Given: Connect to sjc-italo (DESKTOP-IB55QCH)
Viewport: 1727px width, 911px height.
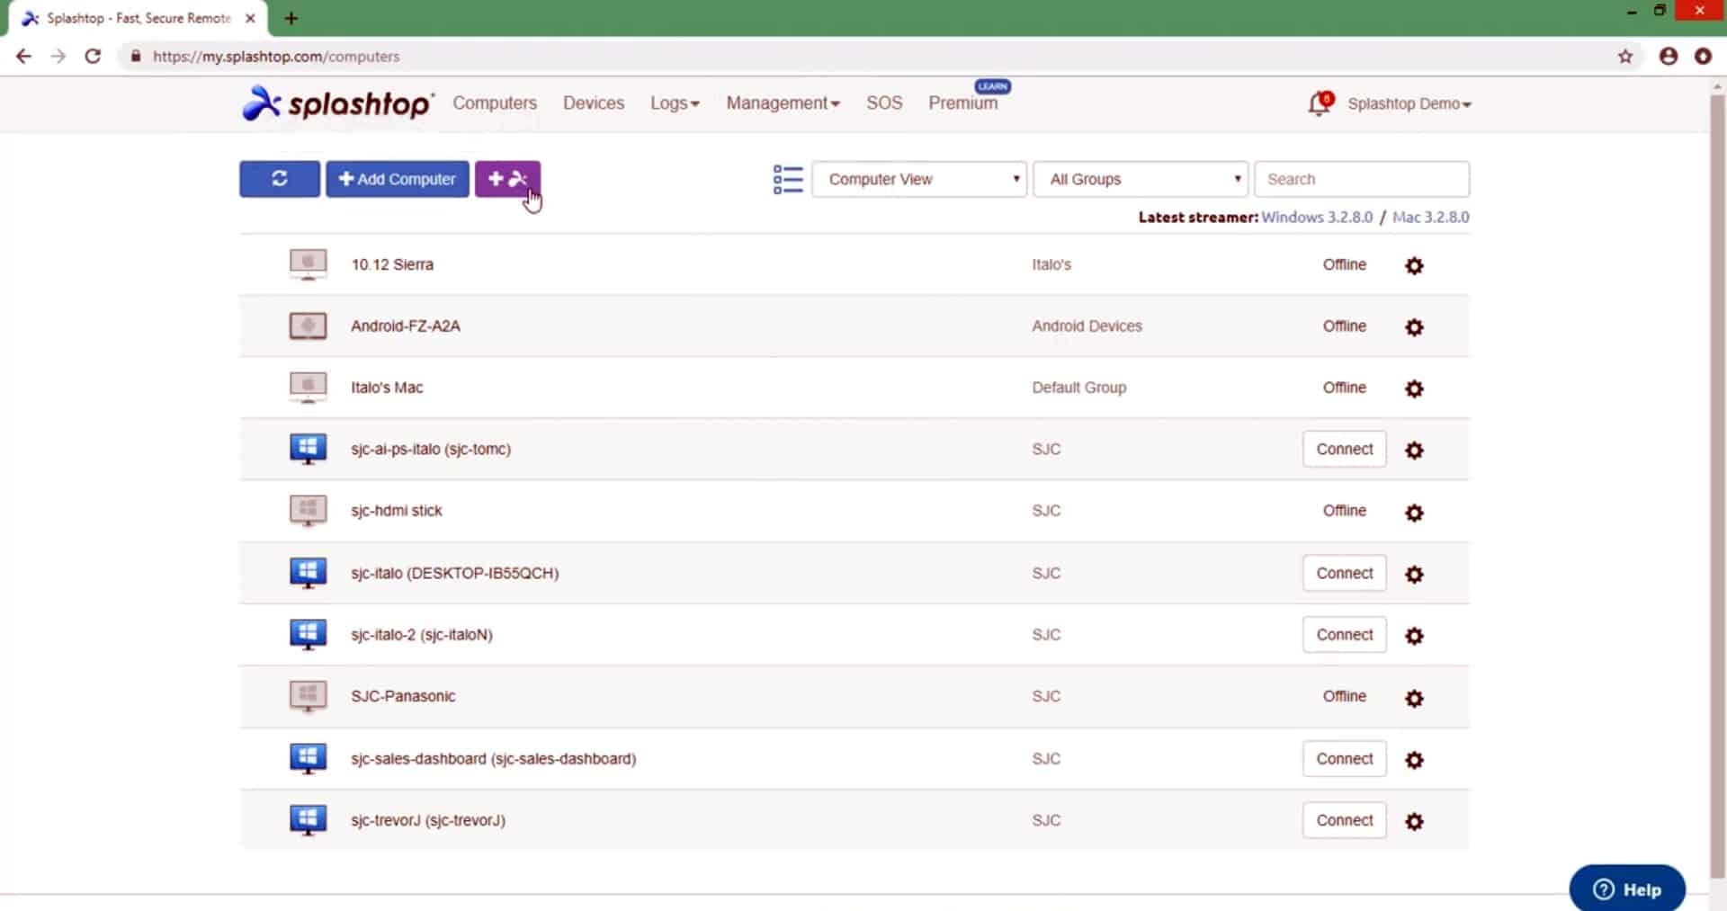Looking at the screenshot, I should click(x=1344, y=573).
